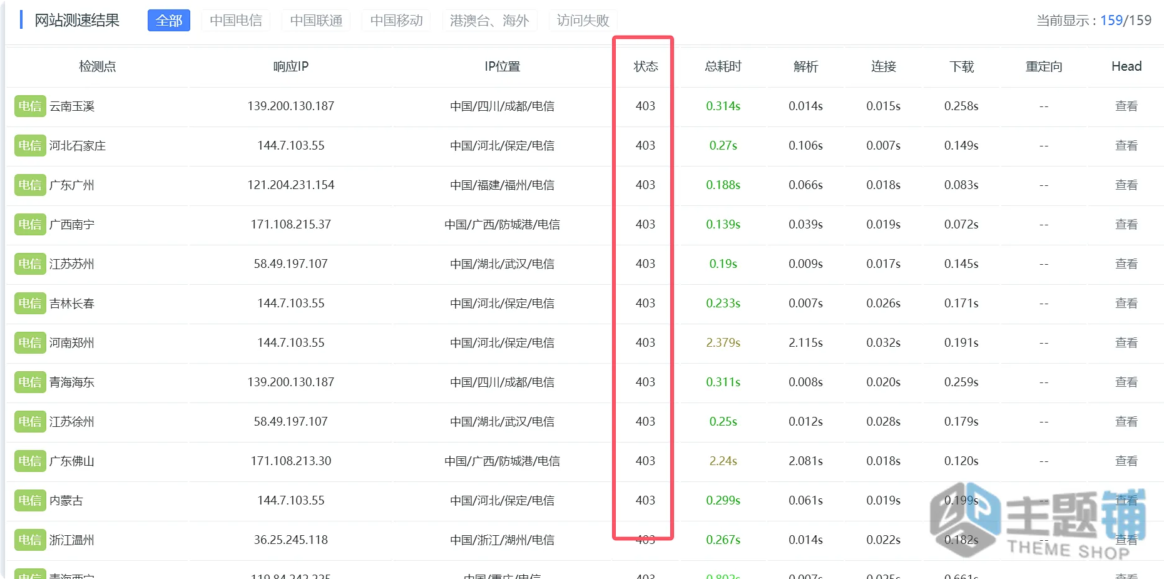1164x579 pixels.
Task: Switch to the 中国联通 tab
Action: pos(316,21)
